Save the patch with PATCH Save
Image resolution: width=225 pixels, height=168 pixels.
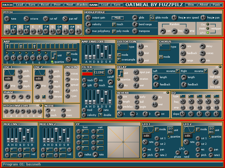[32, 5]
